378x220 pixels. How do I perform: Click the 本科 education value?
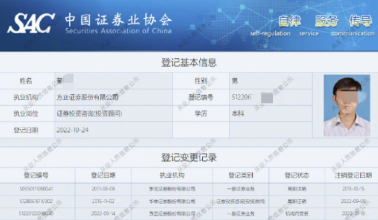click(238, 114)
